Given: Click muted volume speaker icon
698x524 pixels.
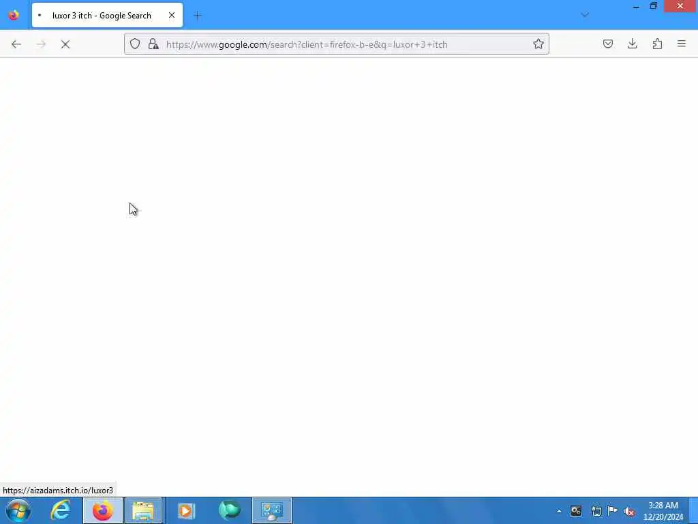Looking at the screenshot, I should pyautogui.click(x=629, y=512).
